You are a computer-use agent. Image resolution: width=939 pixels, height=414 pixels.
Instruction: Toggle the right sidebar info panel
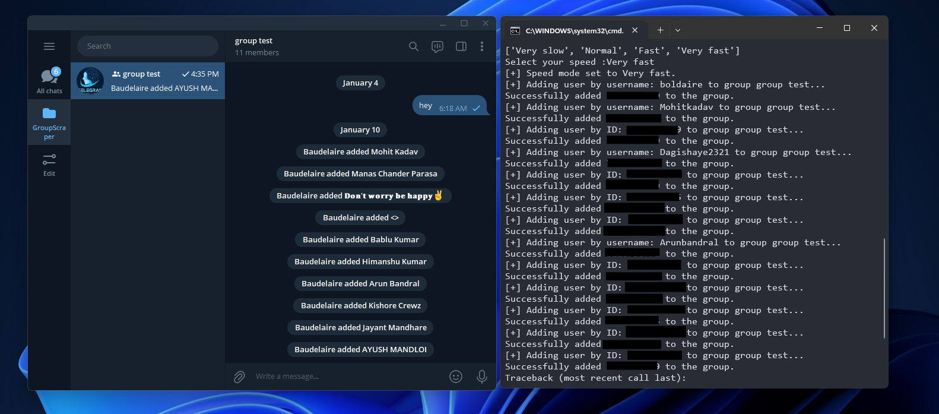tap(461, 46)
